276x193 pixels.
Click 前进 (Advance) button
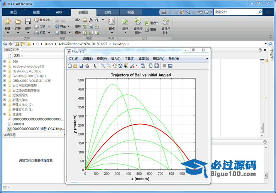[x=151, y=29]
